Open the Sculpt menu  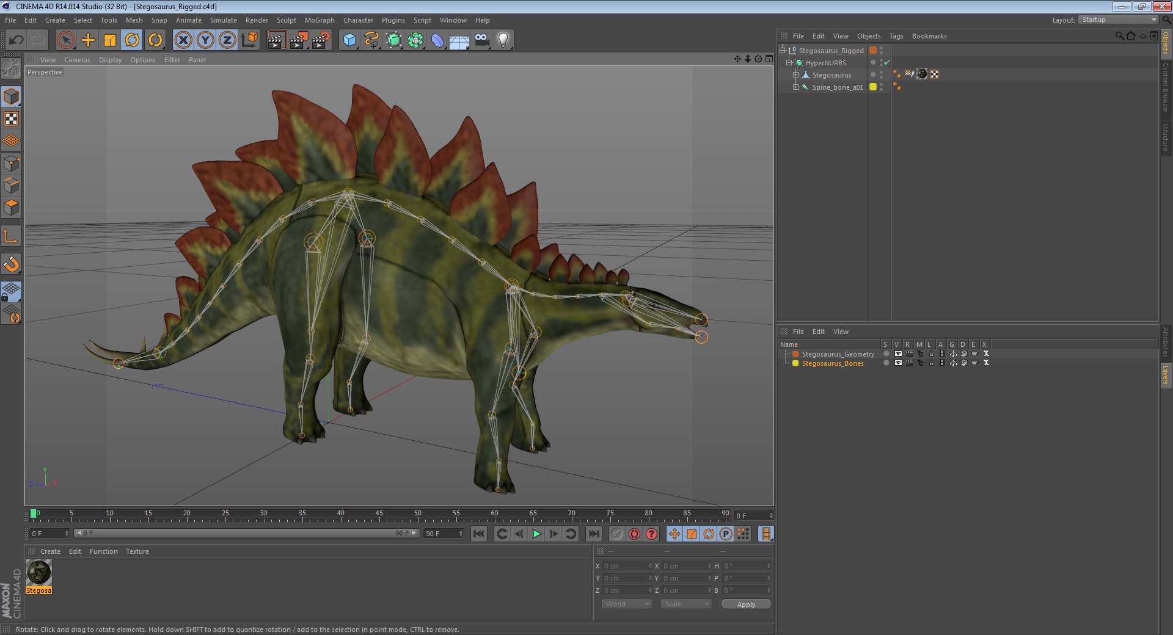click(x=287, y=20)
